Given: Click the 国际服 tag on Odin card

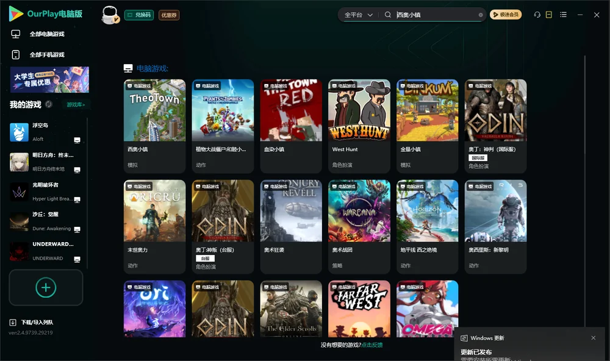Looking at the screenshot, I should tap(478, 157).
